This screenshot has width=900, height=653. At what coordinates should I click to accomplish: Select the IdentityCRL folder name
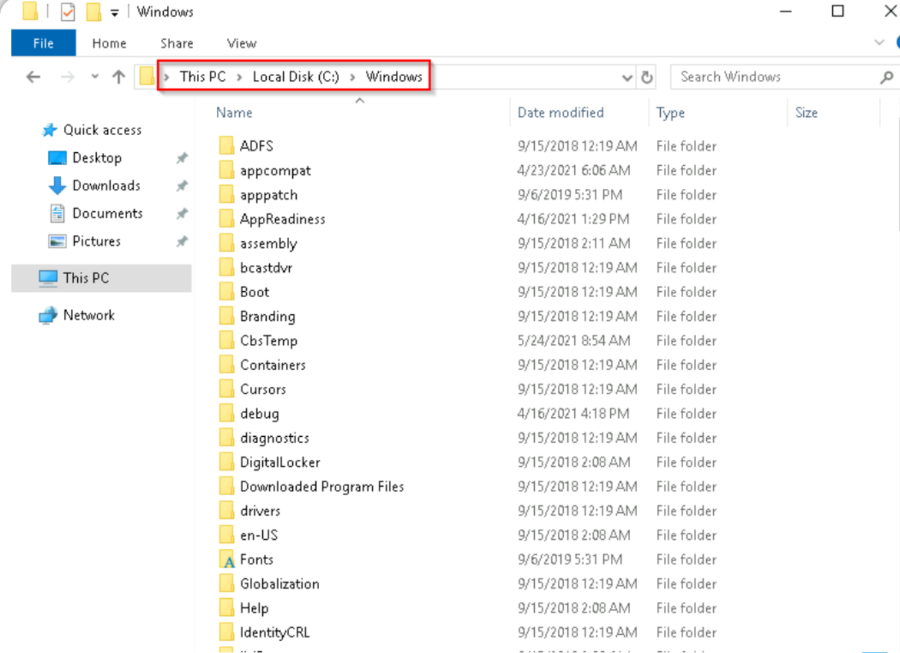click(275, 632)
